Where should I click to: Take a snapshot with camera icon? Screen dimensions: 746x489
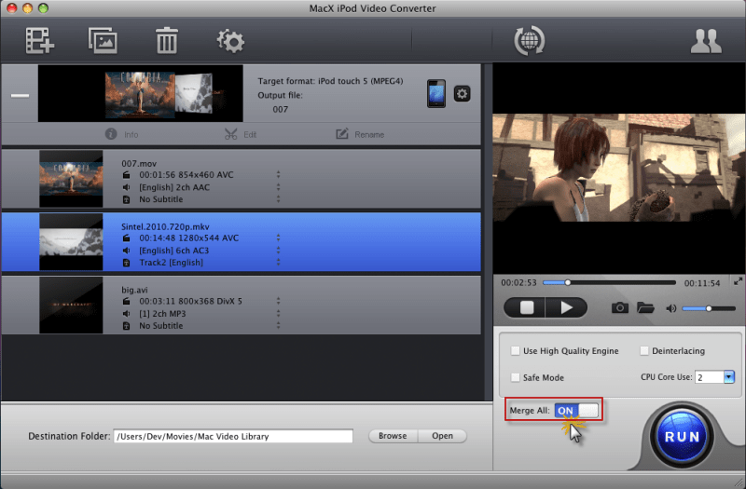[x=619, y=308]
